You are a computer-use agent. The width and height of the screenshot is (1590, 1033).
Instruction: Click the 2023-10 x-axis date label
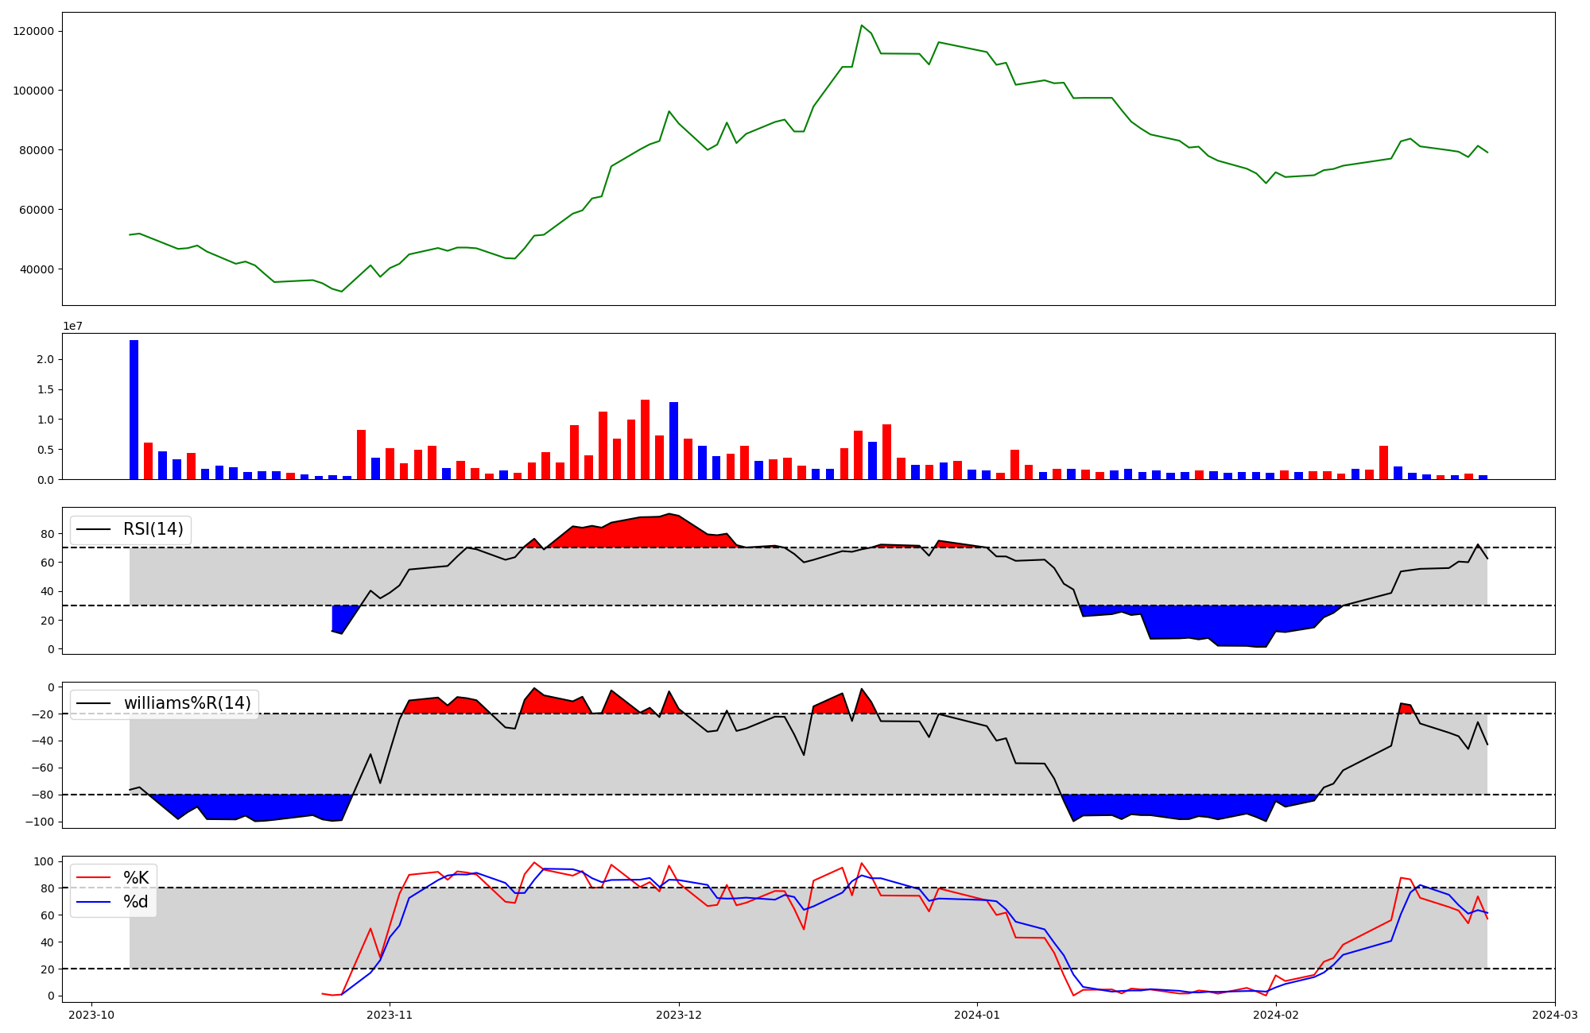pos(91,1015)
